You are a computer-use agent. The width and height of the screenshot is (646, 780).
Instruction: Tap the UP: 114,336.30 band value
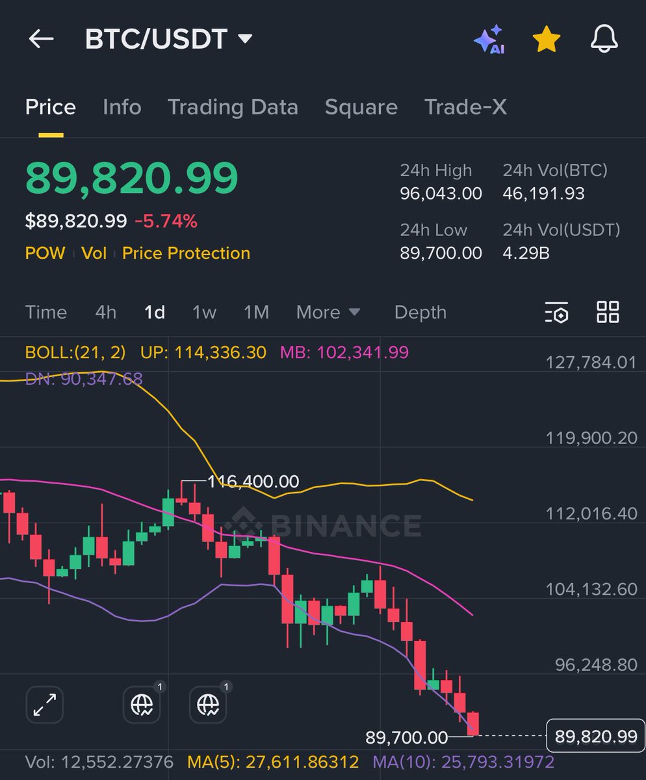click(203, 353)
